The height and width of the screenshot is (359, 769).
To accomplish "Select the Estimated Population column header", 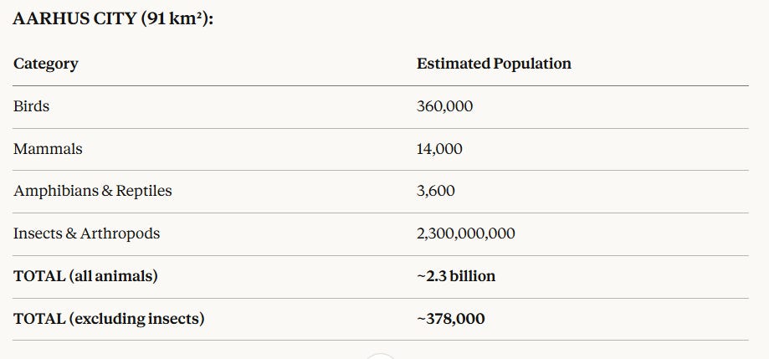I will pyautogui.click(x=494, y=64).
